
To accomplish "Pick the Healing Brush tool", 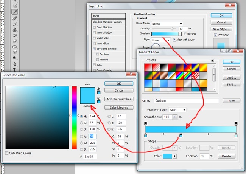I will [x=15, y=18].
